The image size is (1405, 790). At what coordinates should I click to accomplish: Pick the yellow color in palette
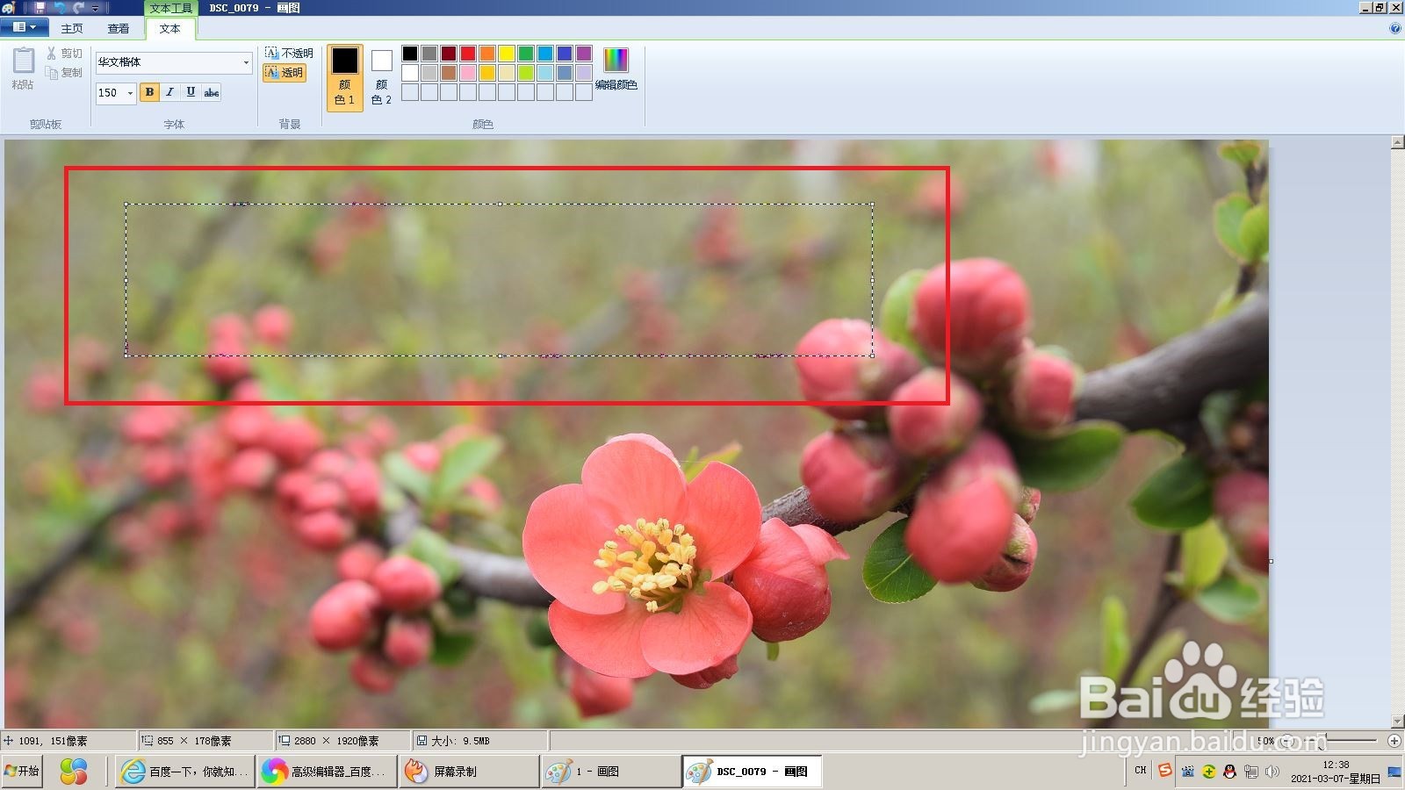click(507, 54)
